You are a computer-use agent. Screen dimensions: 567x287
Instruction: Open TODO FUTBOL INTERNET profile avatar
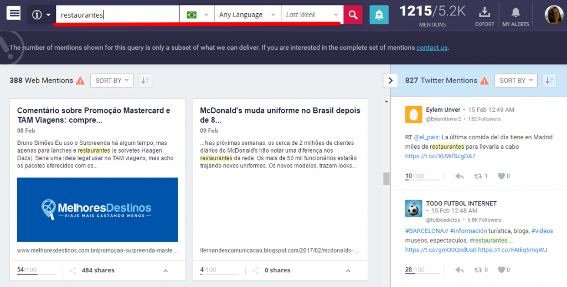[x=414, y=208]
